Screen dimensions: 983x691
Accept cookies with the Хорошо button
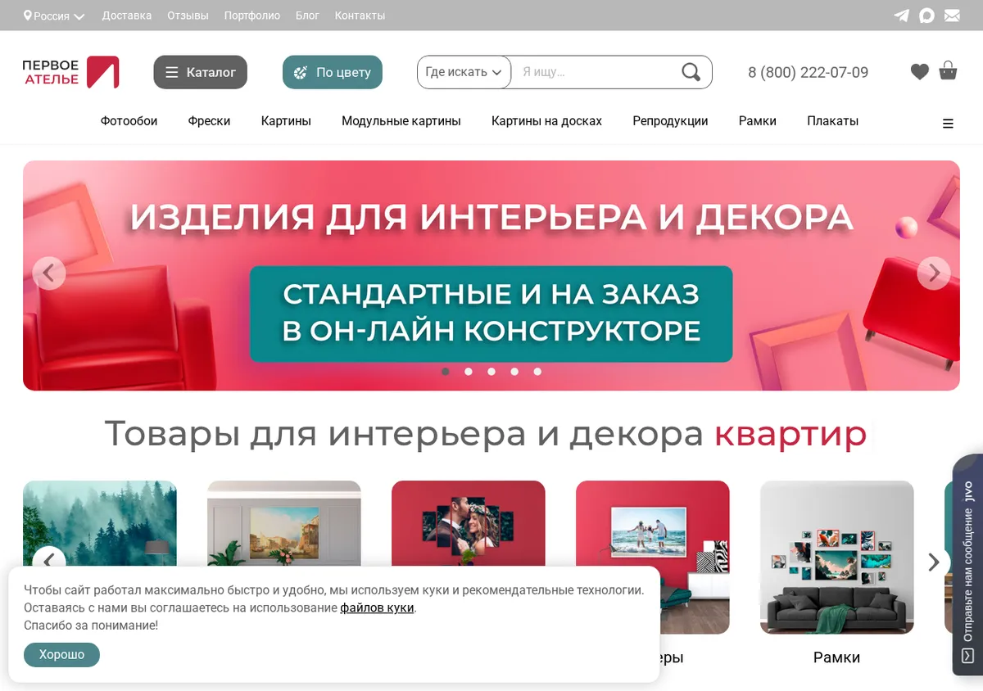(61, 655)
